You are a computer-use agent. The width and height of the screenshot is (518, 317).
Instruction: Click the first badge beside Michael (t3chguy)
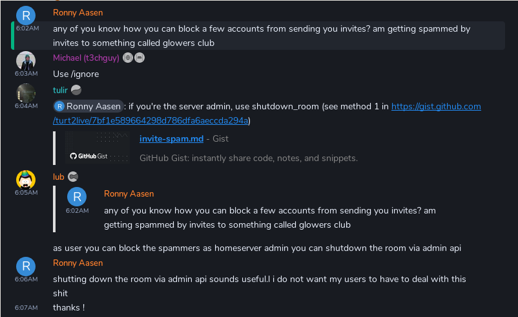click(128, 58)
